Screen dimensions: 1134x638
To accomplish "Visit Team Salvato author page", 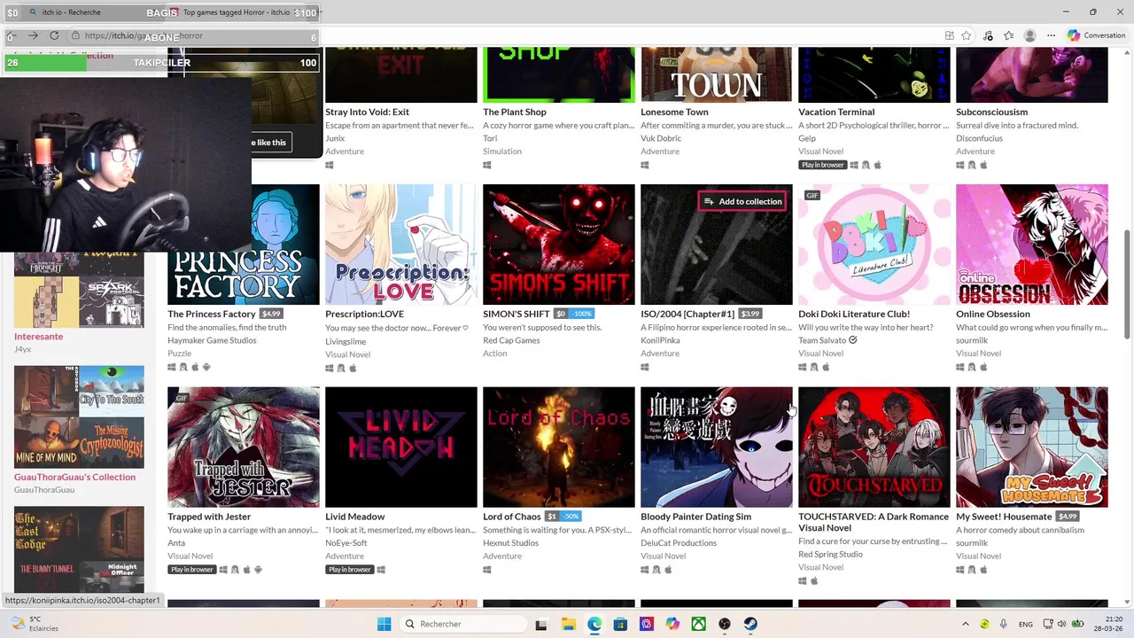I will point(820,340).
